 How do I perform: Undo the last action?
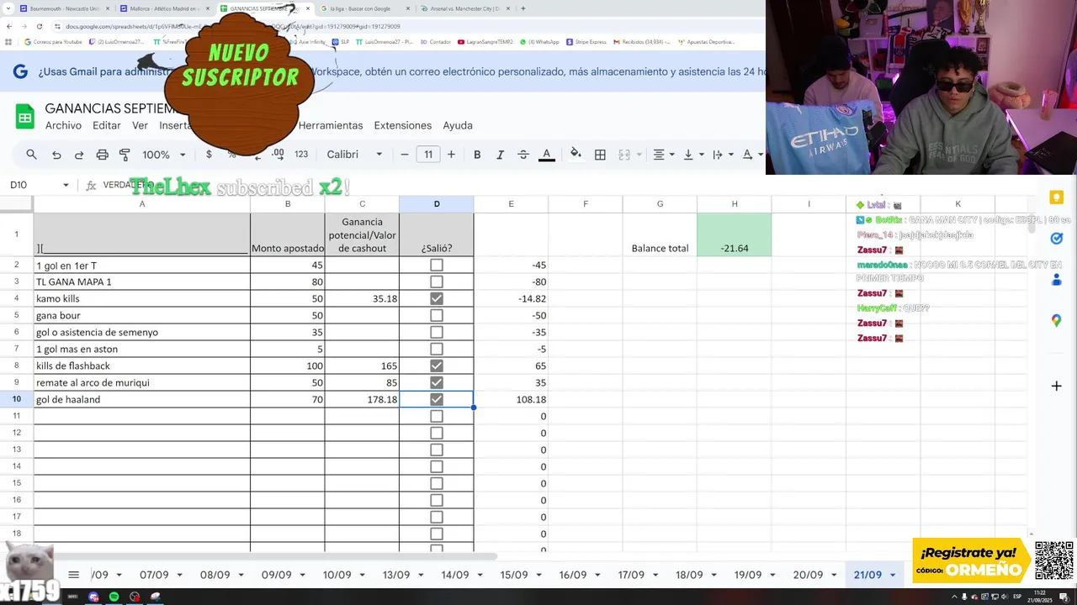[x=56, y=155]
